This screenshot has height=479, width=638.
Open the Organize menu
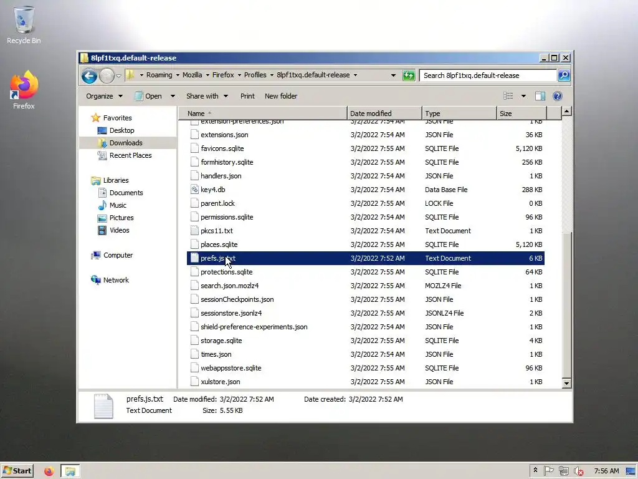click(x=104, y=96)
